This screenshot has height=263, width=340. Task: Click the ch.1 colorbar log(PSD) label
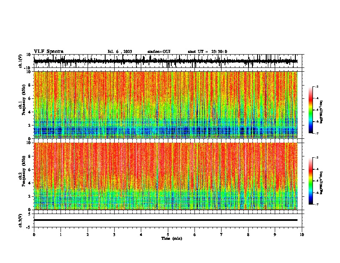click(x=322, y=112)
